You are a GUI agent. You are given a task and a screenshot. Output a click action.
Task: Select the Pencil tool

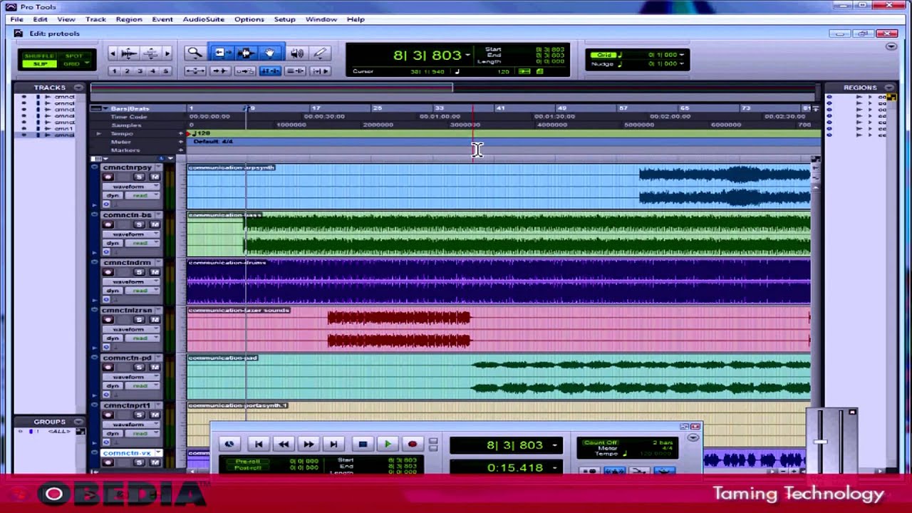point(320,53)
